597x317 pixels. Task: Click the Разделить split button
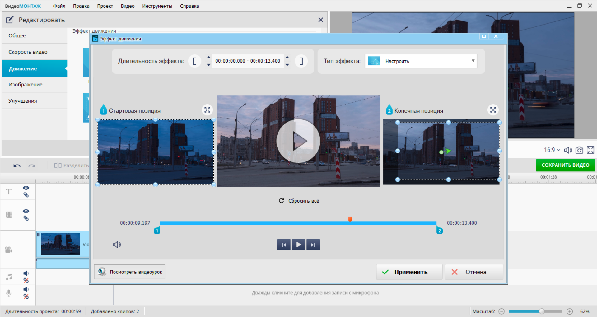pos(71,165)
